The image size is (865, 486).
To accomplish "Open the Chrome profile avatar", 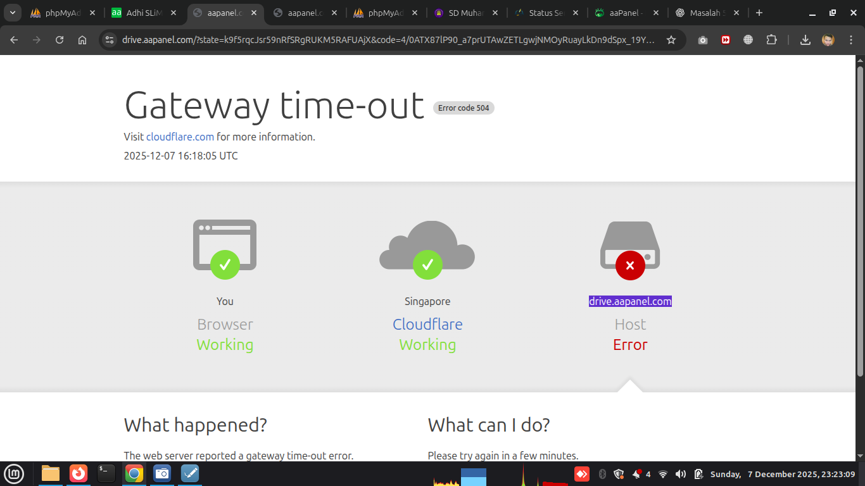I will [828, 40].
